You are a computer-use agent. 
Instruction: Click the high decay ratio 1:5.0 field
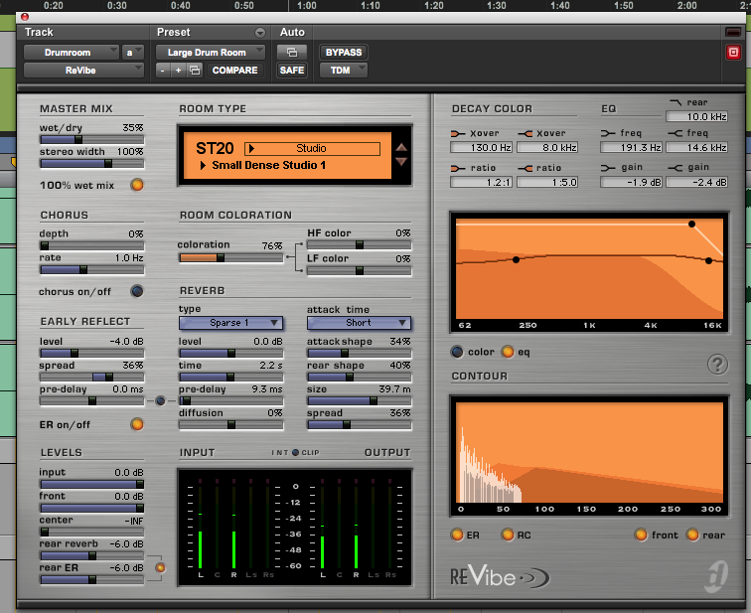click(x=547, y=183)
